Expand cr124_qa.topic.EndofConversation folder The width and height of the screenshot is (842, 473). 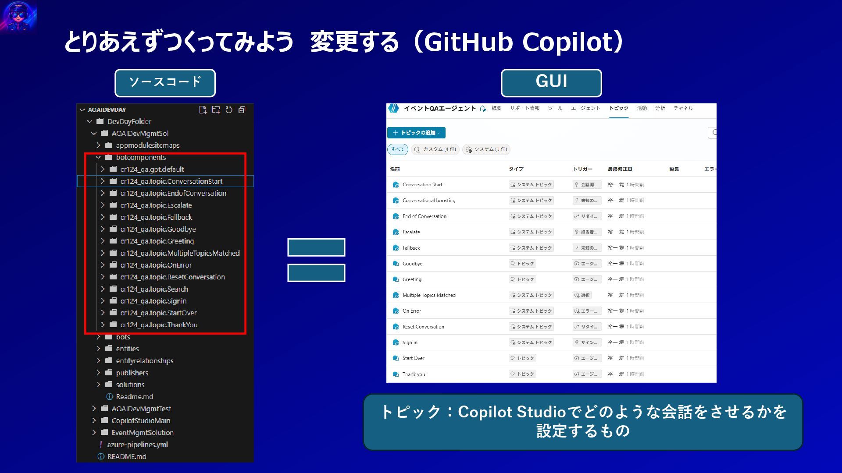[x=103, y=193]
